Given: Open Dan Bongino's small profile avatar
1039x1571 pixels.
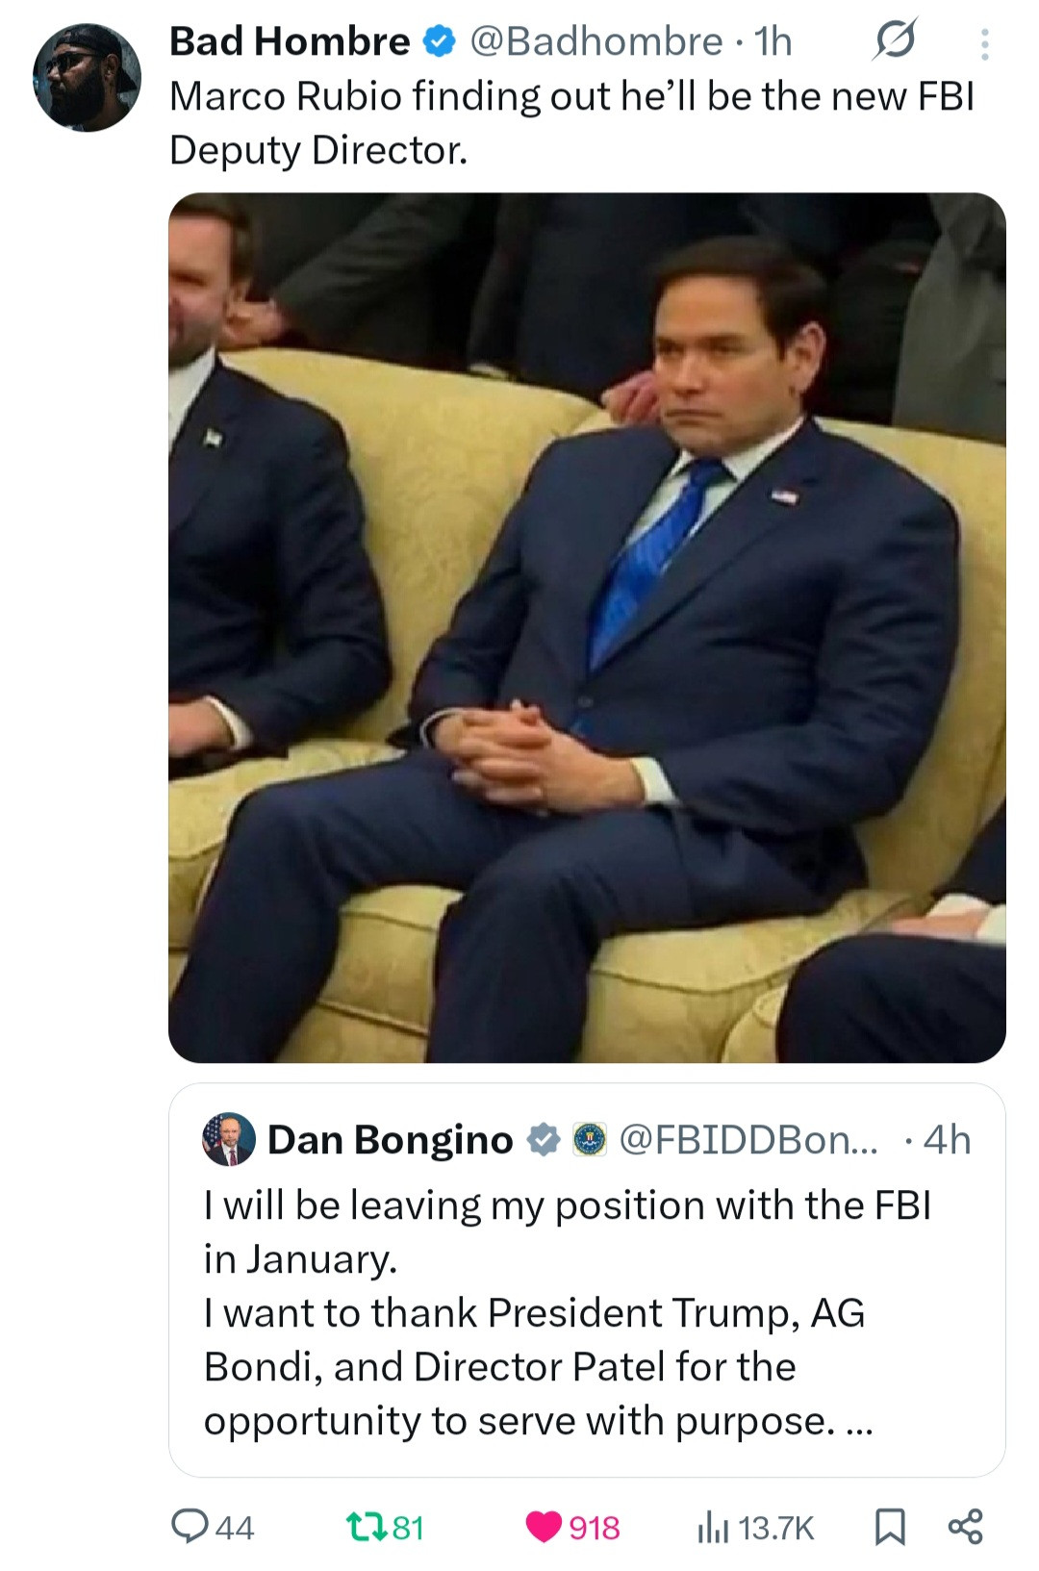Looking at the screenshot, I should (229, 1139).
